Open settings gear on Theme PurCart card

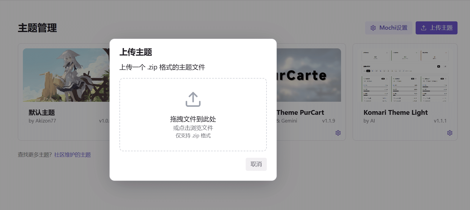tap(338, 133)
